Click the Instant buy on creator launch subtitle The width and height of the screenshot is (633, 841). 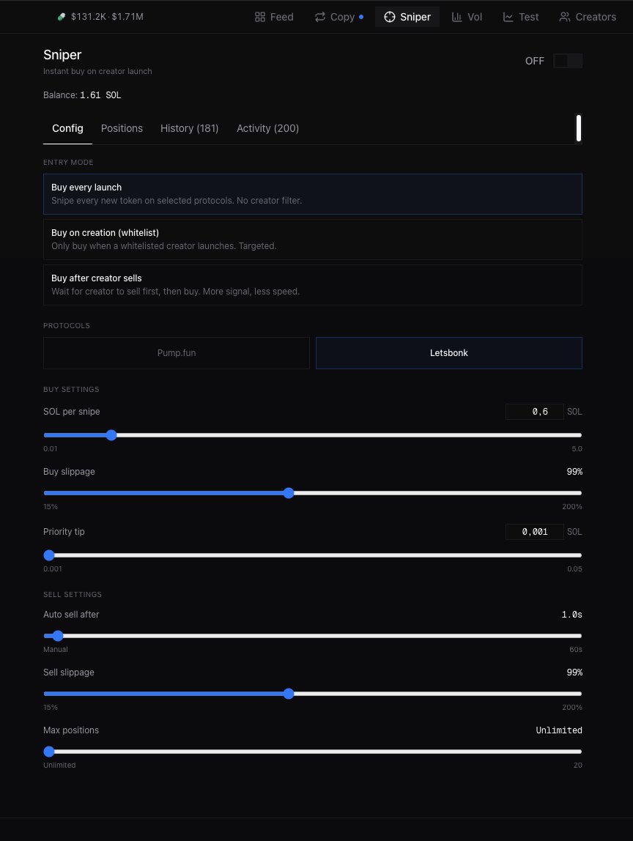(97, 71)
